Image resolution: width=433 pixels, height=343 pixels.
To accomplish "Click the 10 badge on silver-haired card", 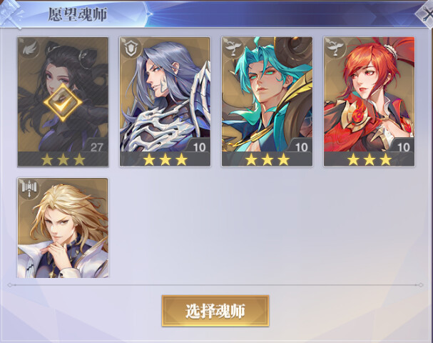I will pyautogui.click(x=199, y=146).
